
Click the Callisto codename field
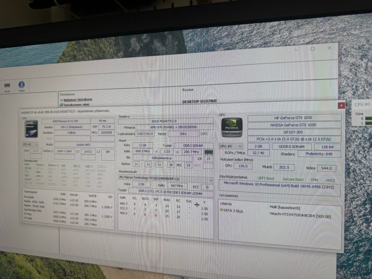pos(72,133)
